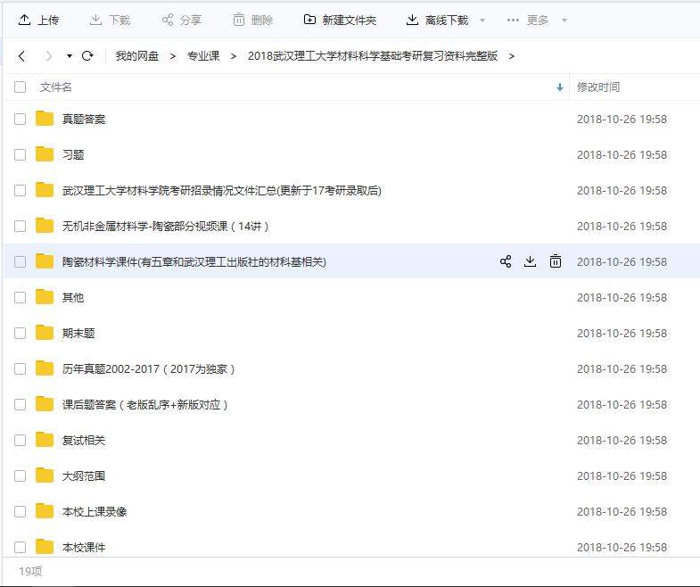Open the 历年真题2002-2017 folder
The image size is (700, 587).
[148, 368]
